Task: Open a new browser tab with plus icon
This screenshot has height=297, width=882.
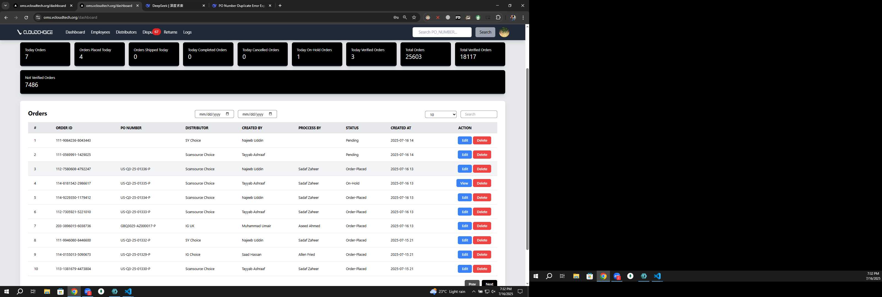Action: click(280, 5)
